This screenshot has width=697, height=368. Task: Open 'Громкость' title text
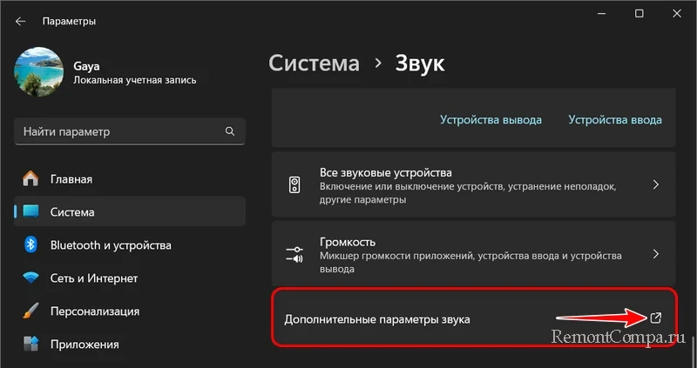[348, 243]
